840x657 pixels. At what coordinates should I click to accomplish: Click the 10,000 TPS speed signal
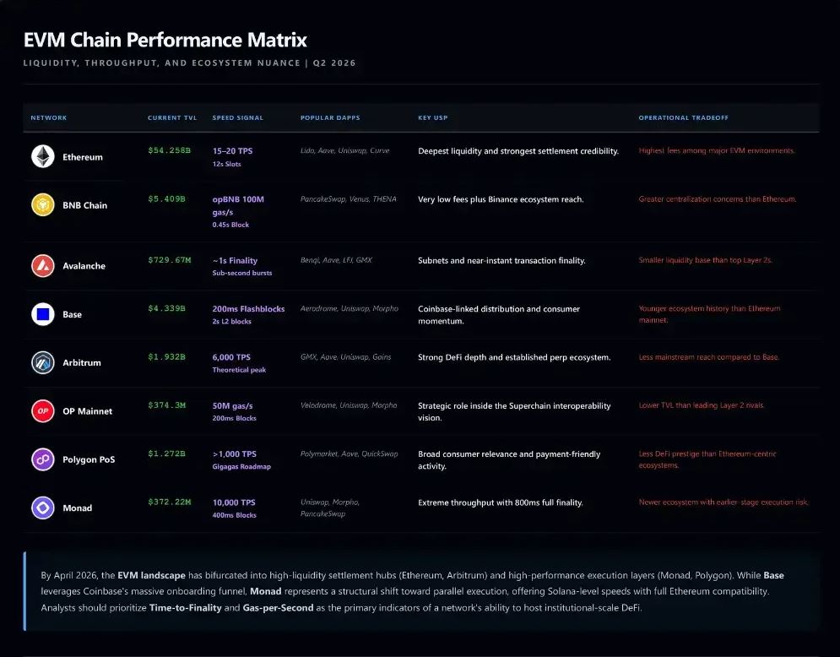pyautogui.click(x=234, y=502)
